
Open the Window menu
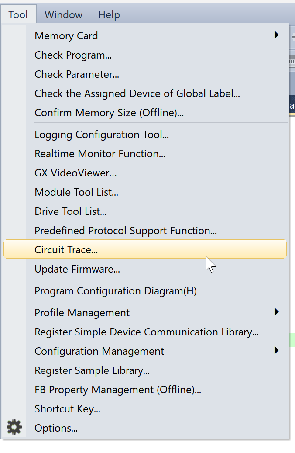[64, 15]
